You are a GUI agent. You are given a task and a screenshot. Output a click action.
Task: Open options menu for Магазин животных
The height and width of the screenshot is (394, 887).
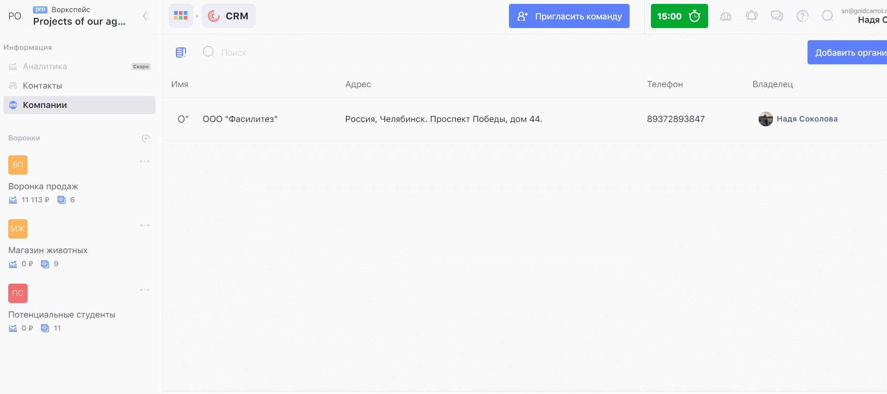(144, 226)
